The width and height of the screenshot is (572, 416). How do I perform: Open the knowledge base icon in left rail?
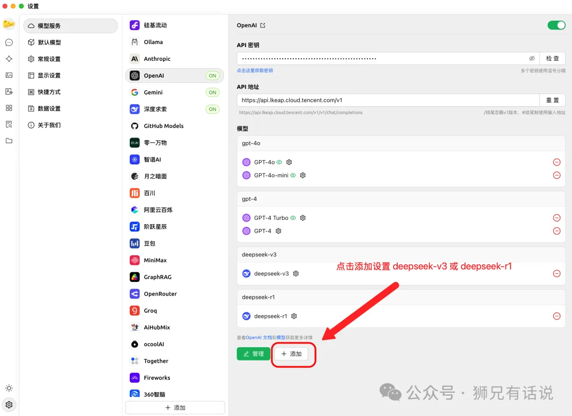9,124
